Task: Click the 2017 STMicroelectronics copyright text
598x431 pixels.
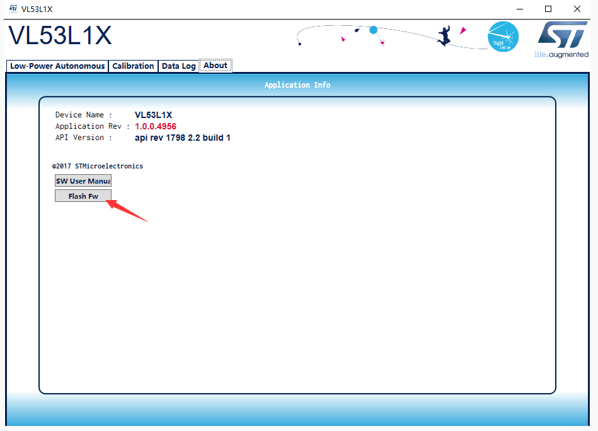Action: (x=98, y=166)
